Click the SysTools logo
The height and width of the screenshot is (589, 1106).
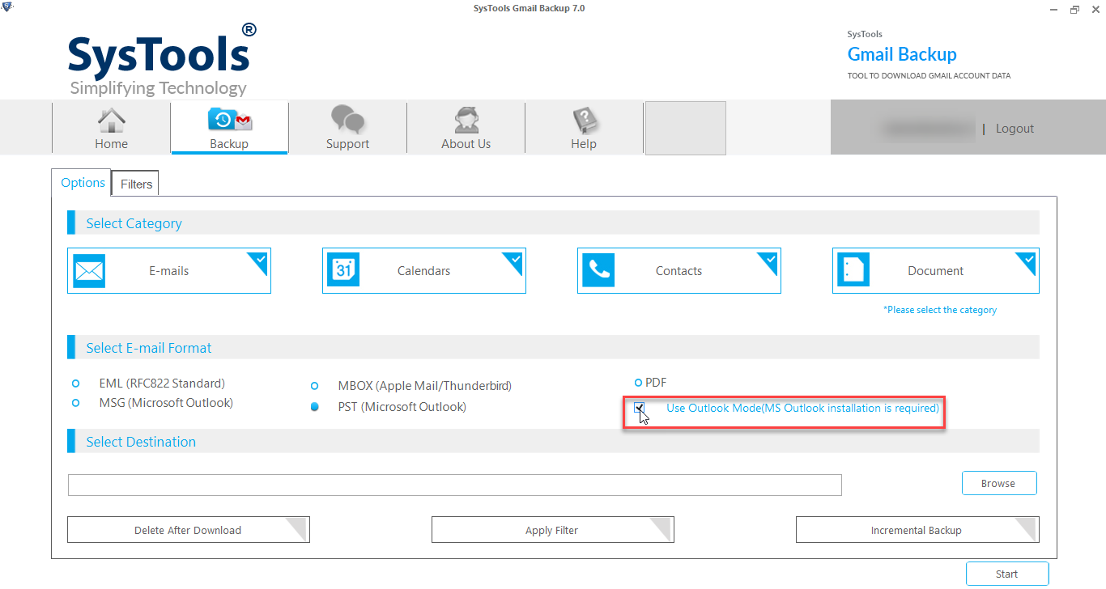pyautogui.click(x=162, y=60)
